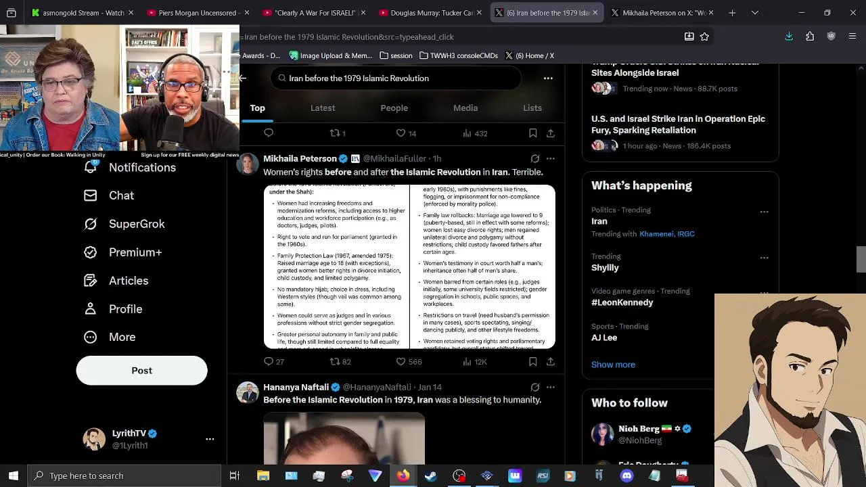Open Firefox application hamburger menu

pyautogui.click(x=852, y=37)
